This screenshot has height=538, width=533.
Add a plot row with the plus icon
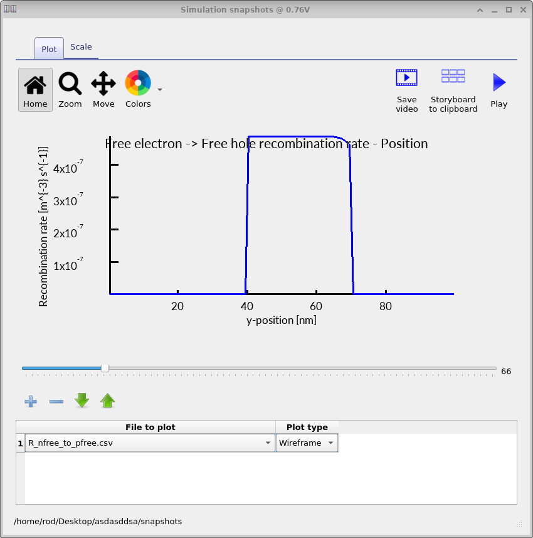30,401
